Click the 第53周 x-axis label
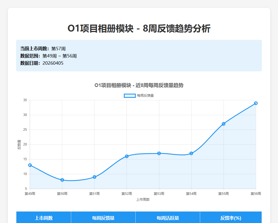 point(159,194)
